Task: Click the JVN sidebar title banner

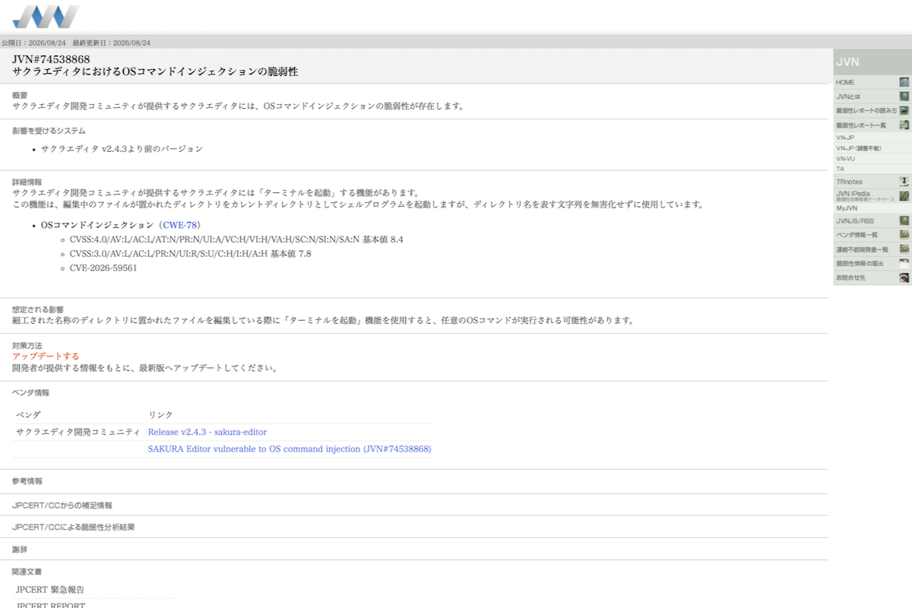Action: pyautogui.click(x=872, y=62)
